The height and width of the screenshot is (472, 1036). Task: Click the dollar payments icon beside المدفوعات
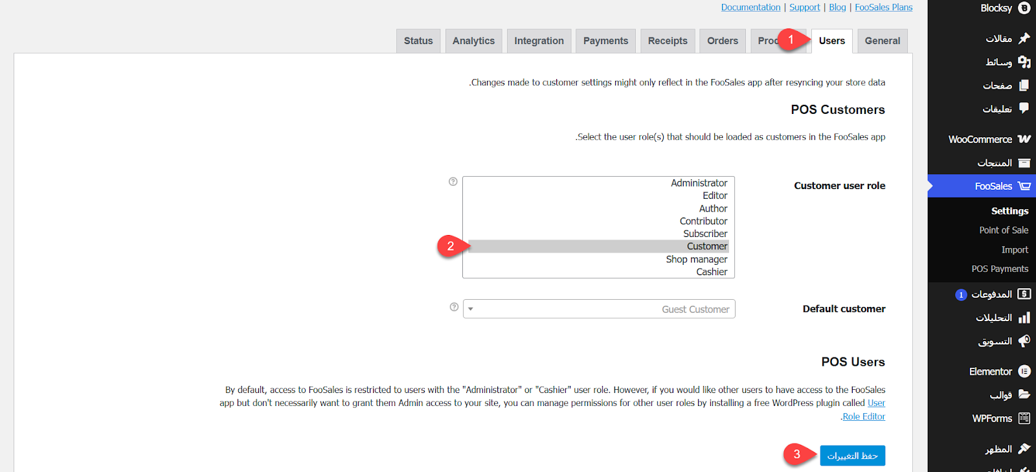[x=1024, y=294]
